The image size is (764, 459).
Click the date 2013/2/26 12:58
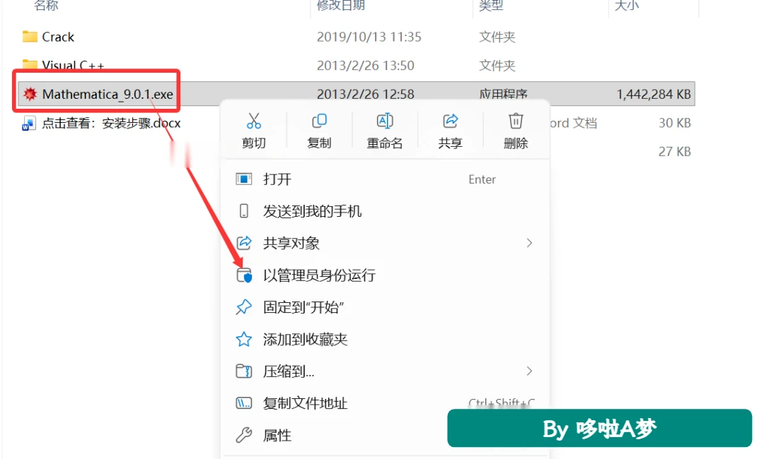(x=366, y=94)
